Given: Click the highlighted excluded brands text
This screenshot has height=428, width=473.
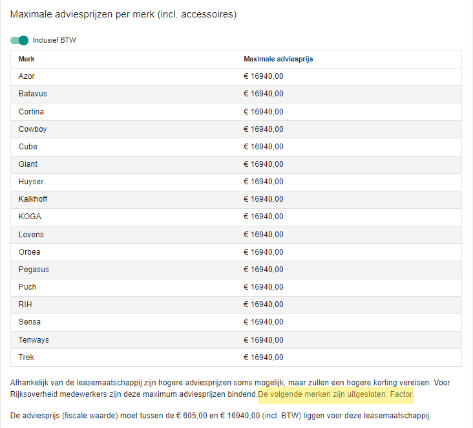Looking at the screenshot, I should tap(336, 395).
